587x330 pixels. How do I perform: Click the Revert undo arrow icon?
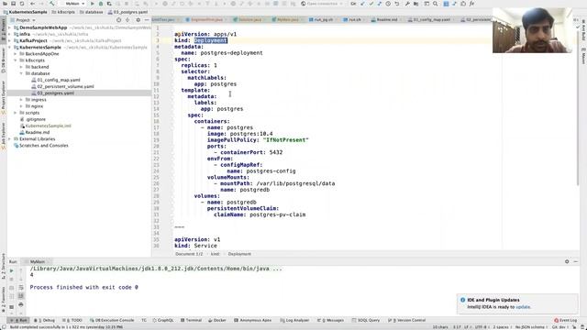(x=397, y=4)
